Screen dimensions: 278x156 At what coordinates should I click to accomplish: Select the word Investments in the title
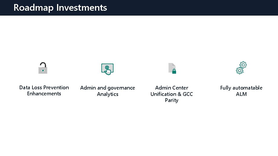(x=82, y=8)
